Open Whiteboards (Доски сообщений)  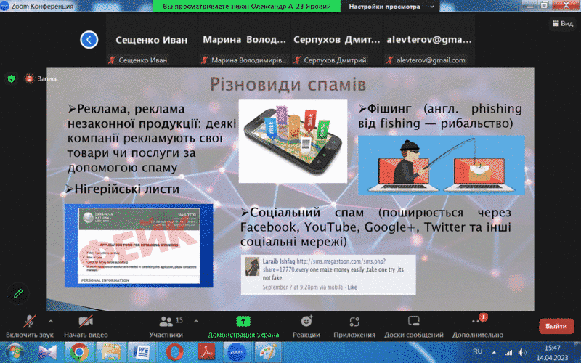pyautogui.click(x=413, y=325)
